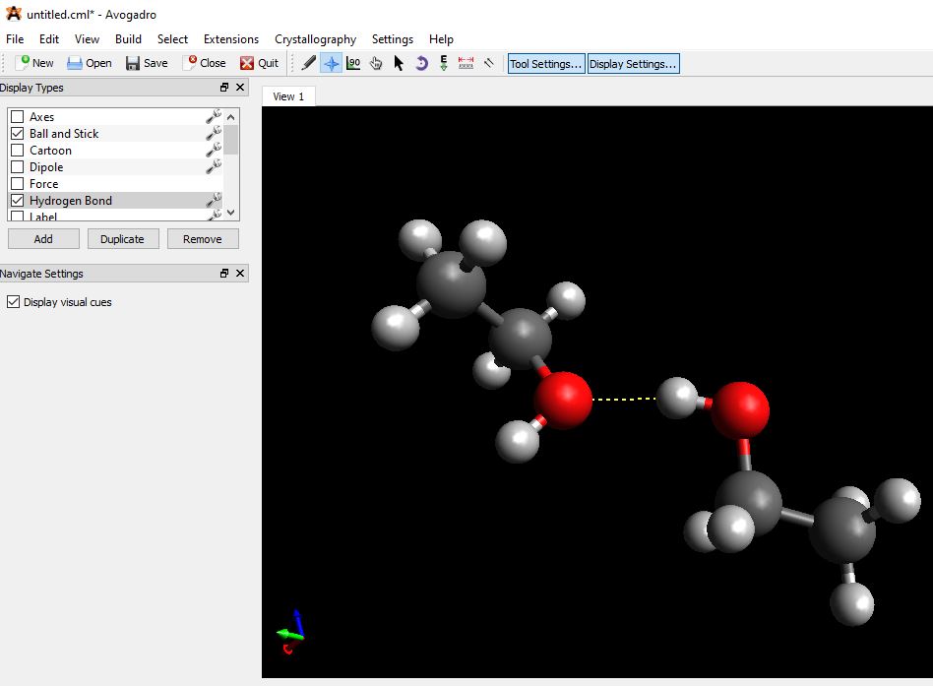This screenshot has height=686, width=933.
Task: Open the Crystallography menu
Action: (315, 39)
